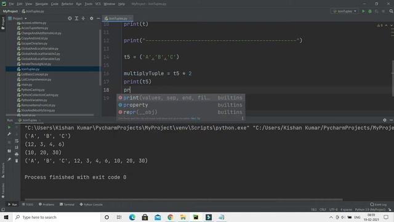The width and height of the screenshot is (394, 222).
Task: Open Project panel gear settings
Action: [x=92, y=18]
